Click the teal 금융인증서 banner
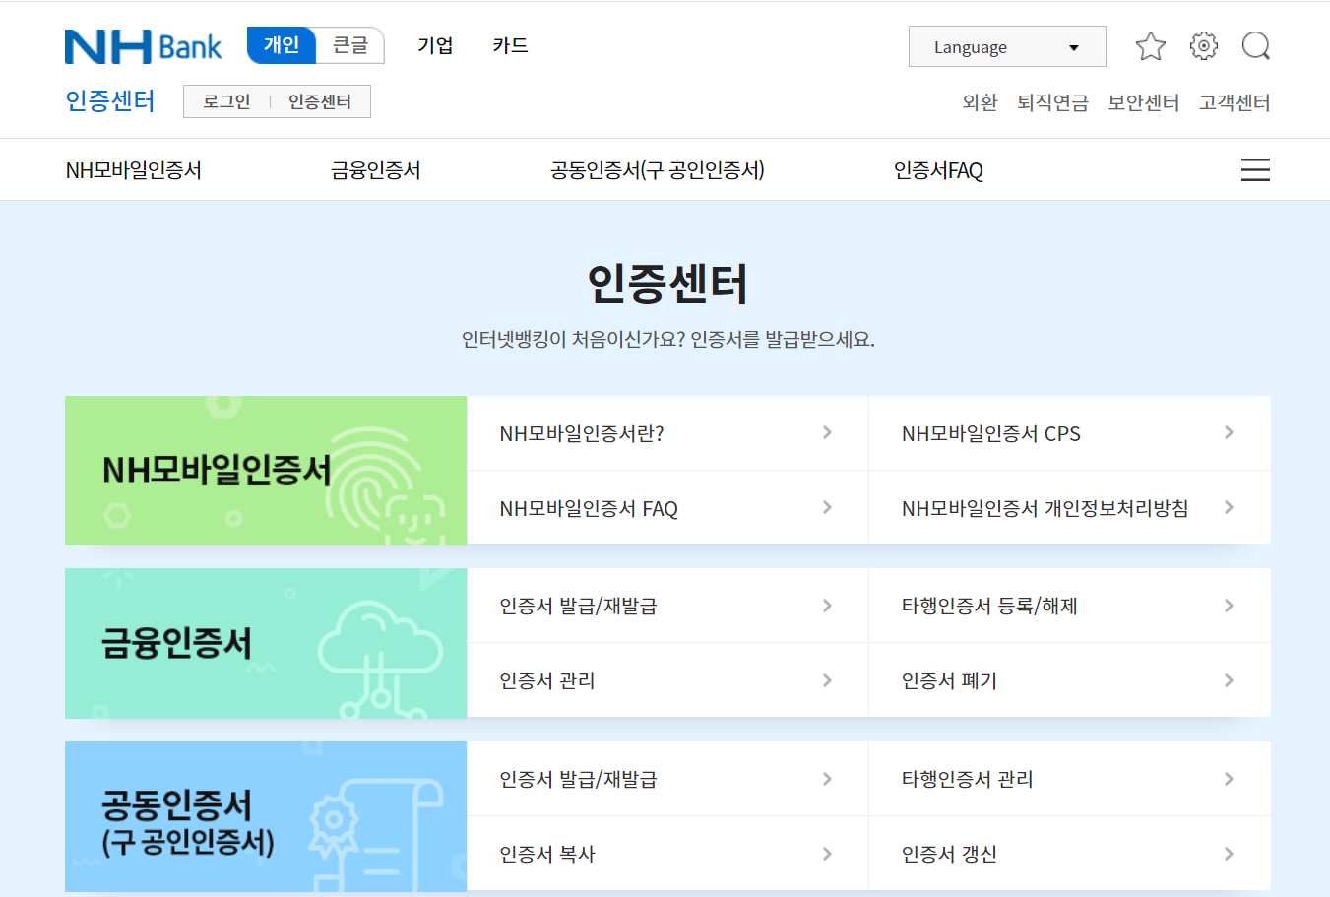1330x897 pixels. [265, 643]
